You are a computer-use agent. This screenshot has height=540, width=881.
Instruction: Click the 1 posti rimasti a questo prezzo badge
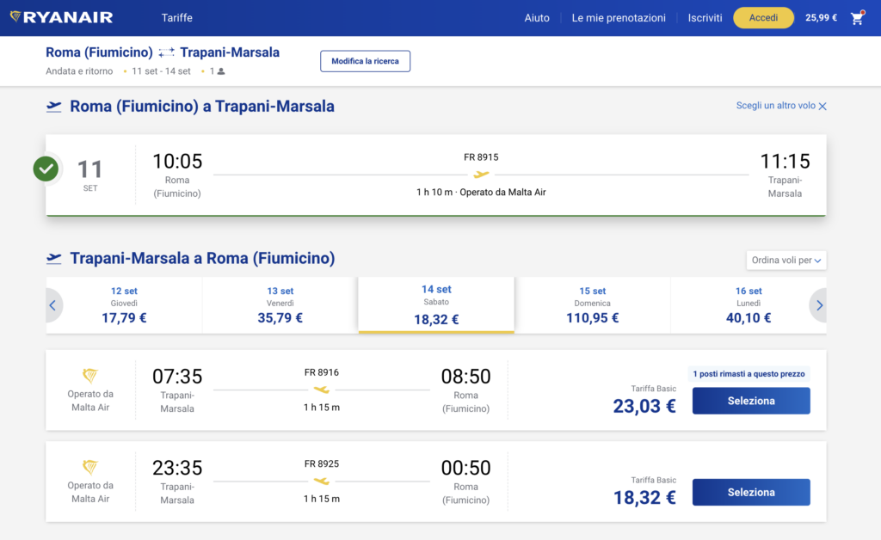pyautogui.click(x=749, y=374)
